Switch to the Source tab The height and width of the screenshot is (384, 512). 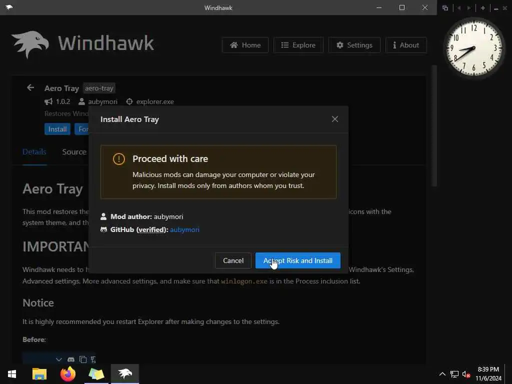click(x=74, y=152)
